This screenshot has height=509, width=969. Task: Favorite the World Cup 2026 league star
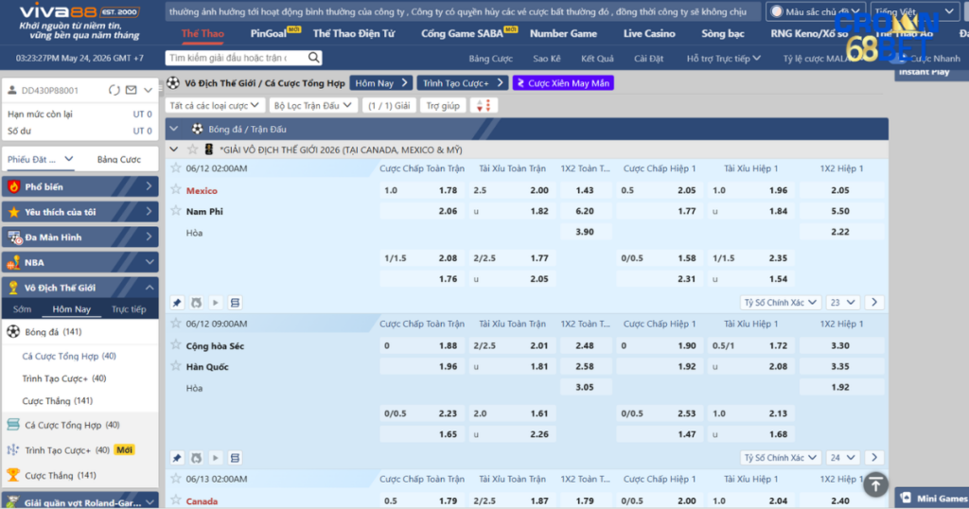coord(193,149)
